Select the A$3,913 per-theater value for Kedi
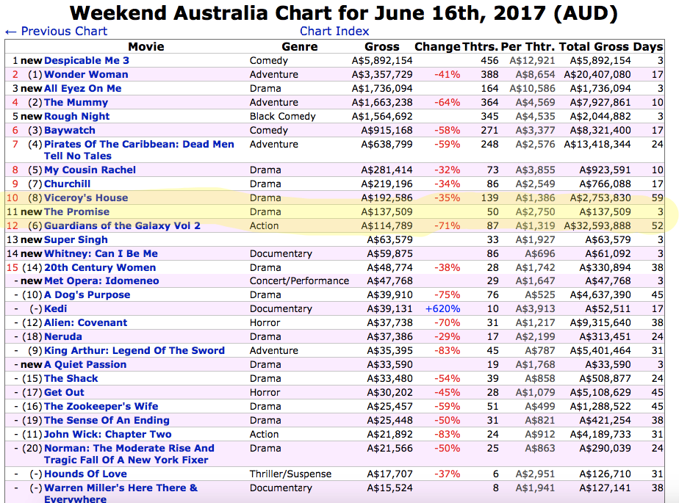 click(535, 308)
